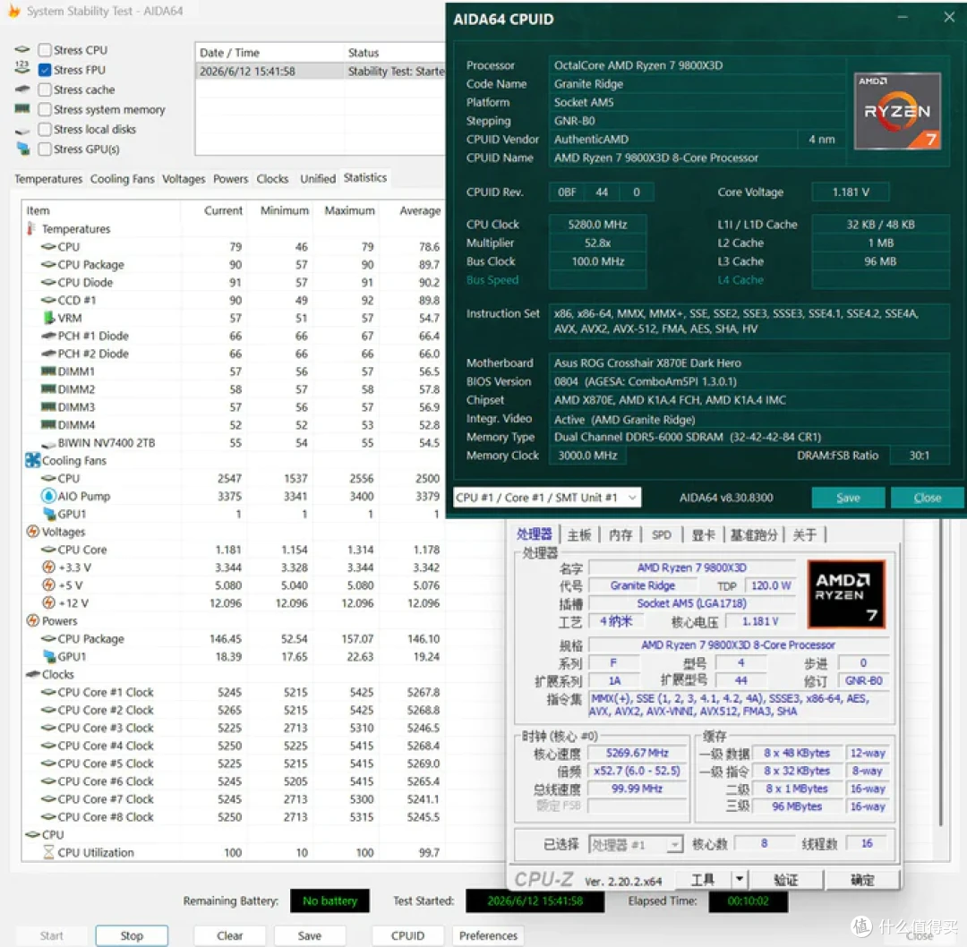Select the Stability Test: Started log row
Screen dimensions: 967x947
(321, 72)
